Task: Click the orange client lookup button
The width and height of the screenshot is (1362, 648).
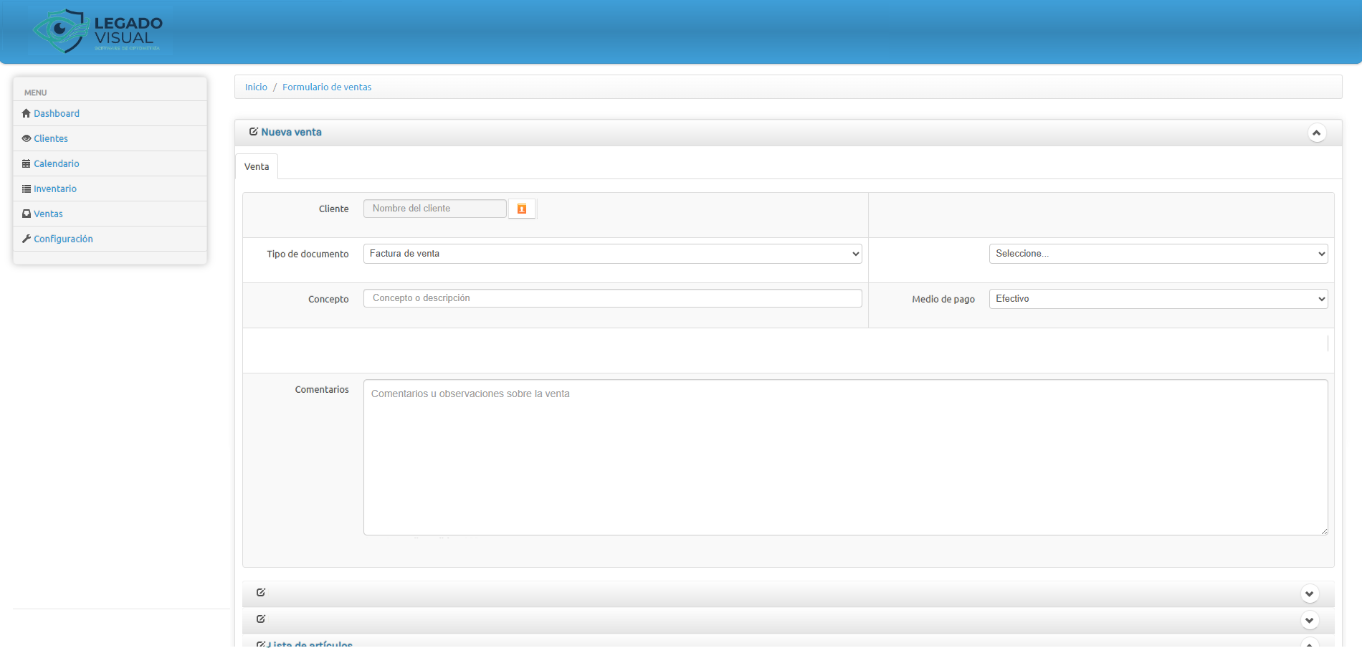Action: tap(522, 209)
